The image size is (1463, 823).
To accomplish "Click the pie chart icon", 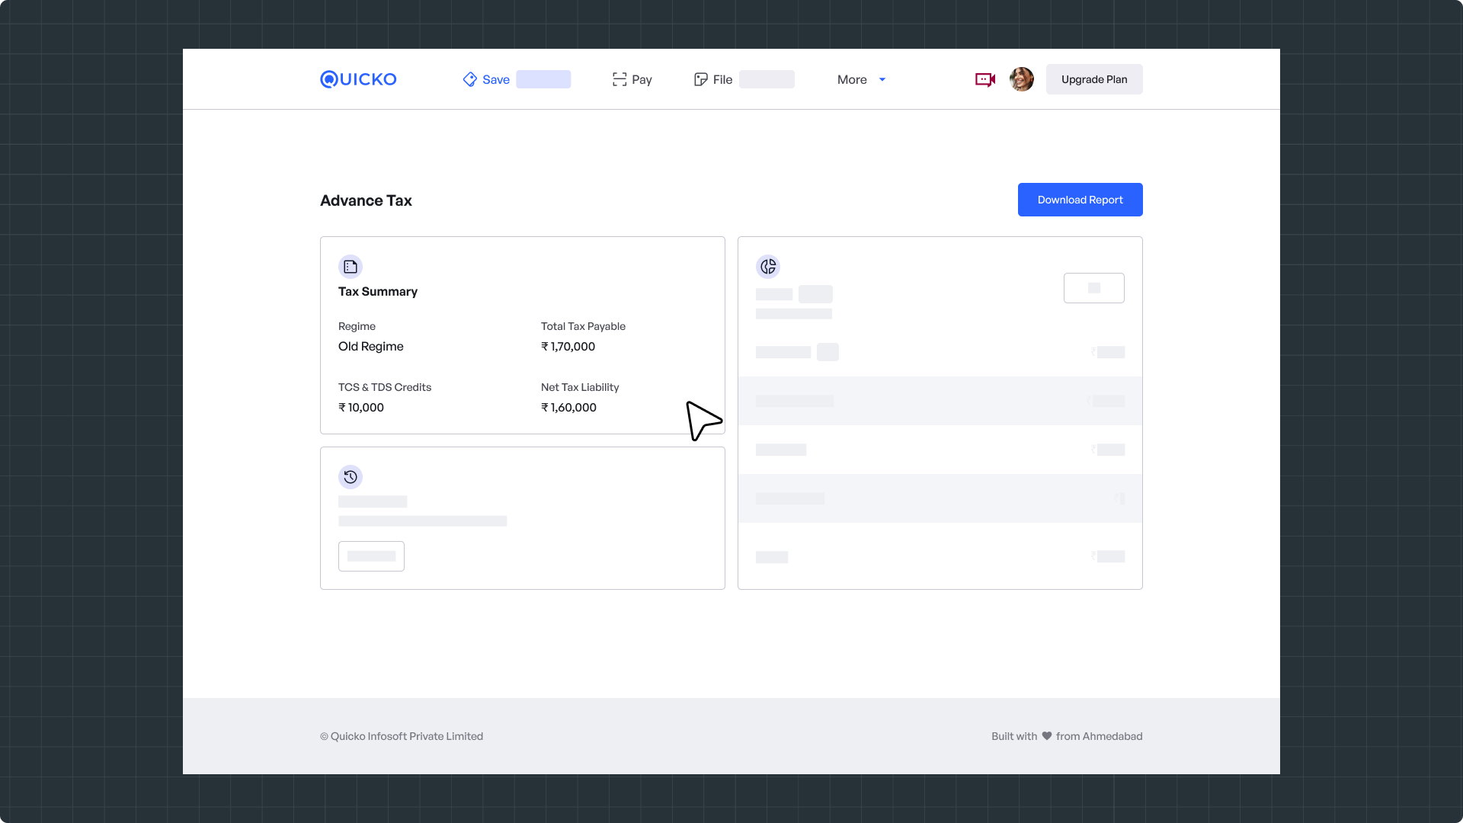I will point(768,267).
